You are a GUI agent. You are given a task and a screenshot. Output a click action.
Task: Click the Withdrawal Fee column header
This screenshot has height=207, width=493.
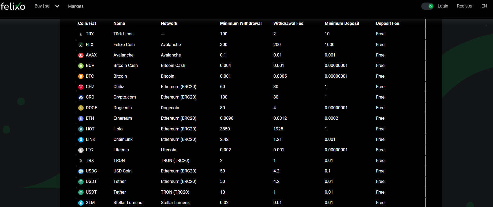[x=288, y=23]
